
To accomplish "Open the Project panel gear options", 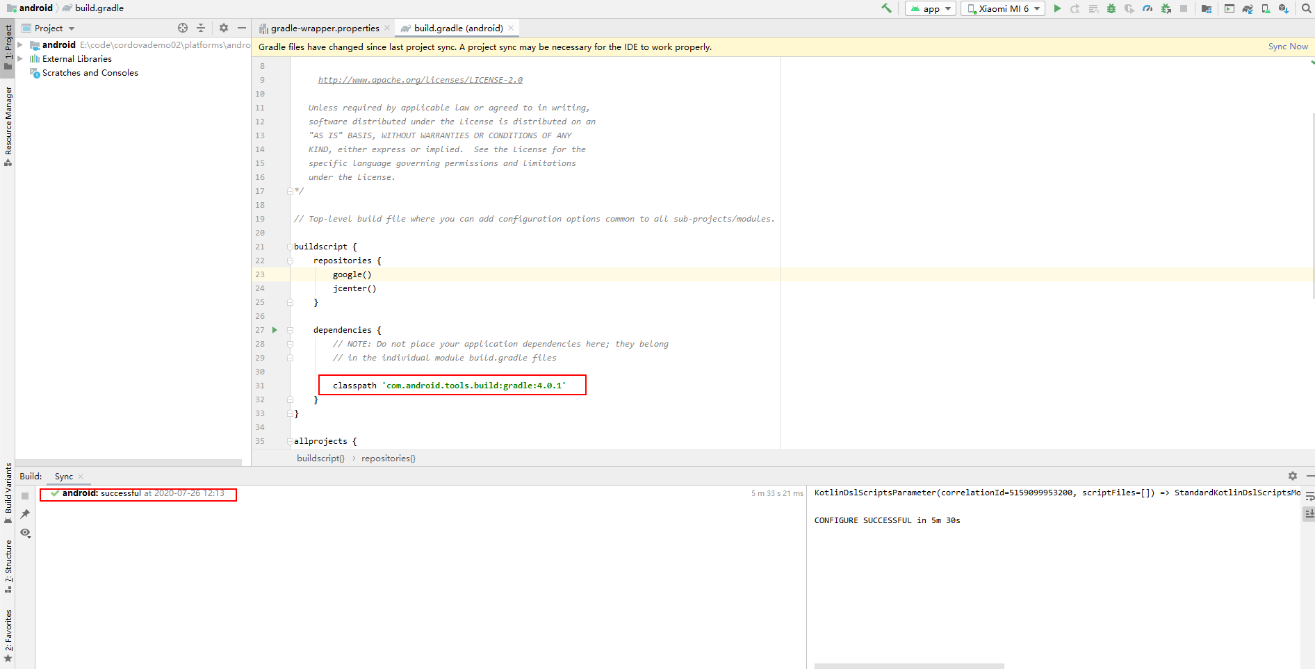I will coord(224,28).
